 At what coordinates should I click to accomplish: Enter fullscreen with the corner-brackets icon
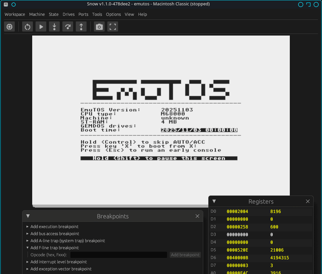point(113,27)
